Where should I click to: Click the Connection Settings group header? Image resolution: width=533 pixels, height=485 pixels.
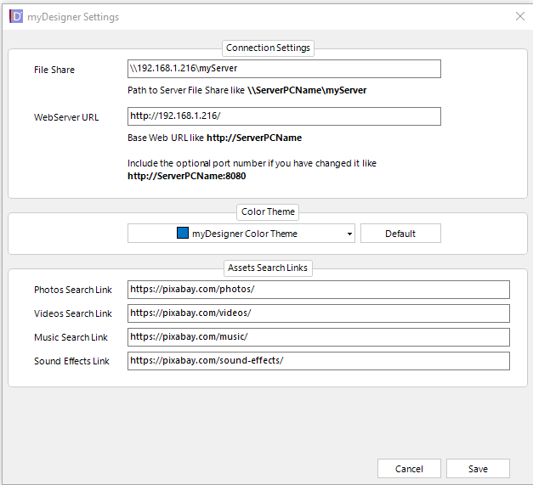[x=268, y=48]
